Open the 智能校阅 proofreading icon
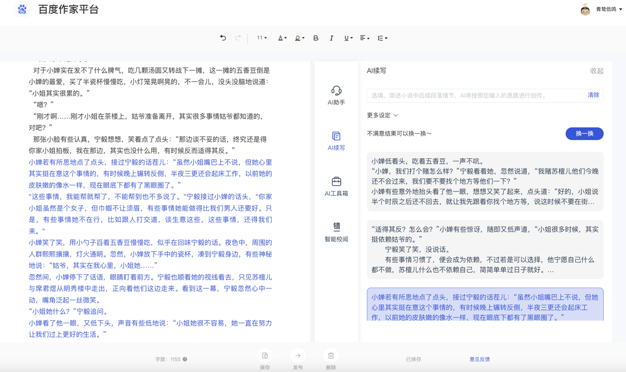The height and width of the screenshot is (372, 626). pyautogui.click(x=336, y=226)
